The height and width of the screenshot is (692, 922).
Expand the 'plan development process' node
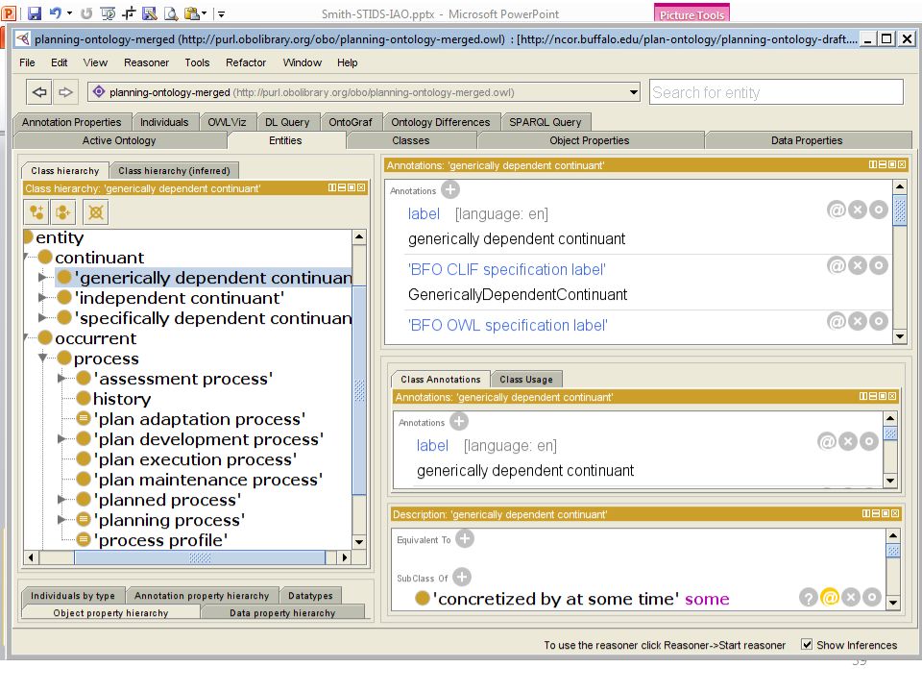point(61,438)
